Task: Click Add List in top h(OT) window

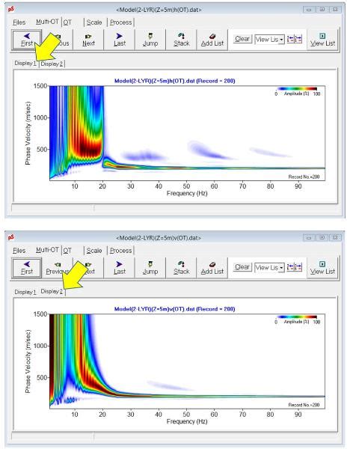Action: tap(212, 40)
